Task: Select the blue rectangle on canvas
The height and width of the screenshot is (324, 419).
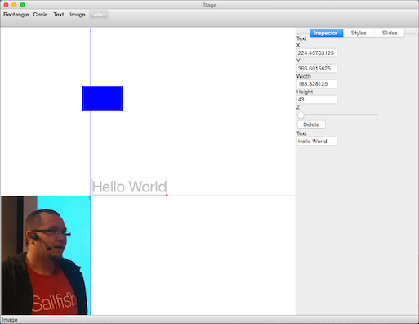Action: (102, 98)
